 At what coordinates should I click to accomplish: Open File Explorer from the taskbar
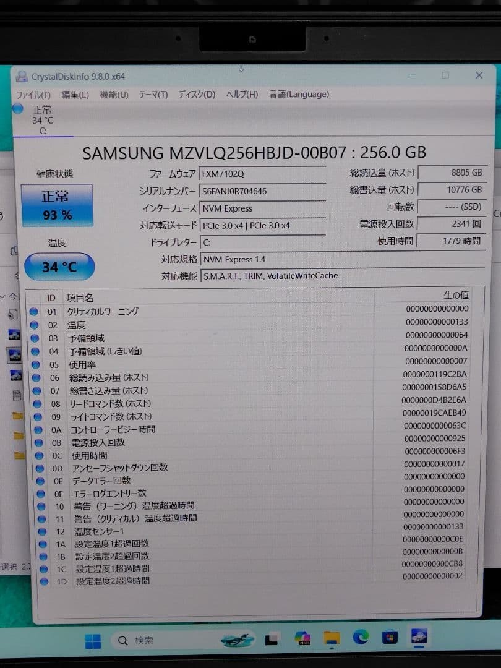332,638
